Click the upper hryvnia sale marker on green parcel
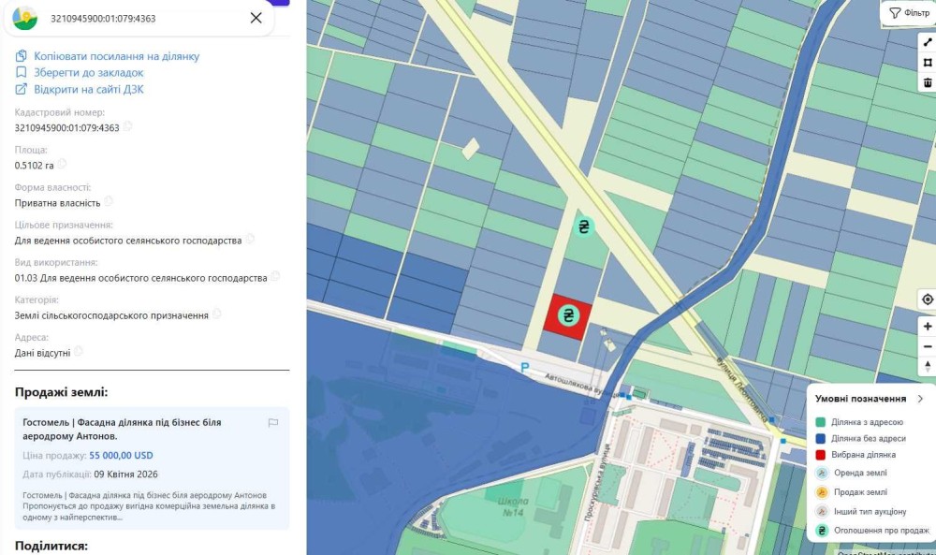The image size is (936, 555). pyautogui.click(x=584, y=226)
